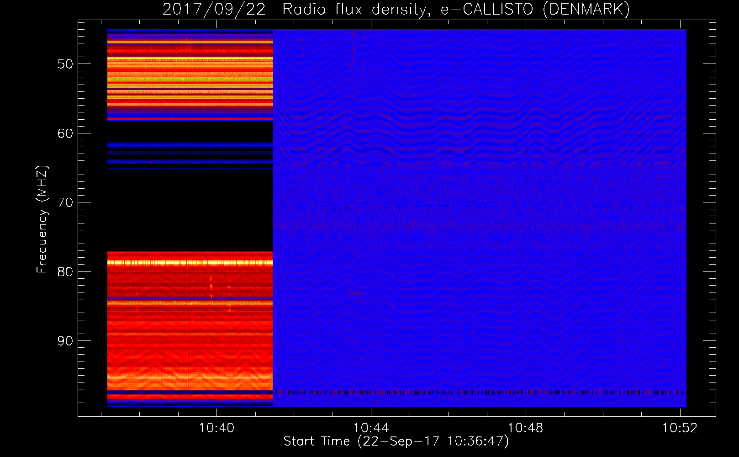This screenshot has height=457, width=739.
Task: Click the 60 frequency tick label
Action: (x=65, y=133)
